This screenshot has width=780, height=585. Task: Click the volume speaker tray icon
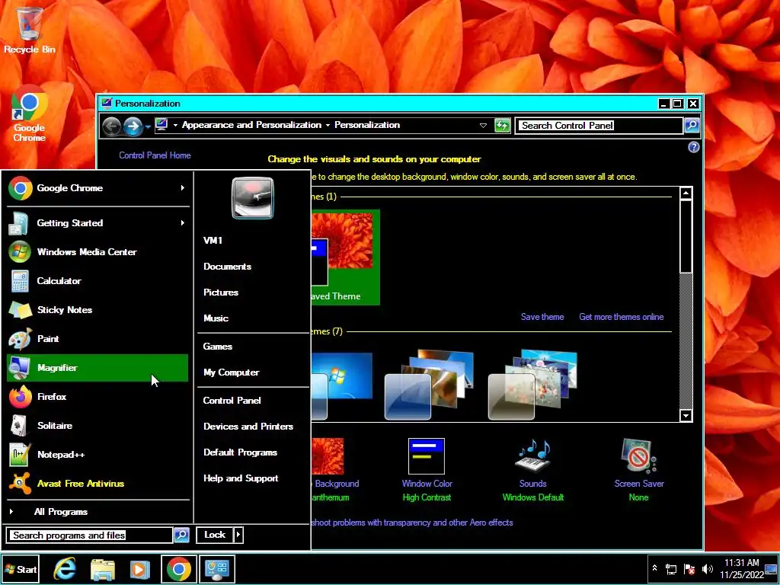click(707, 569)
